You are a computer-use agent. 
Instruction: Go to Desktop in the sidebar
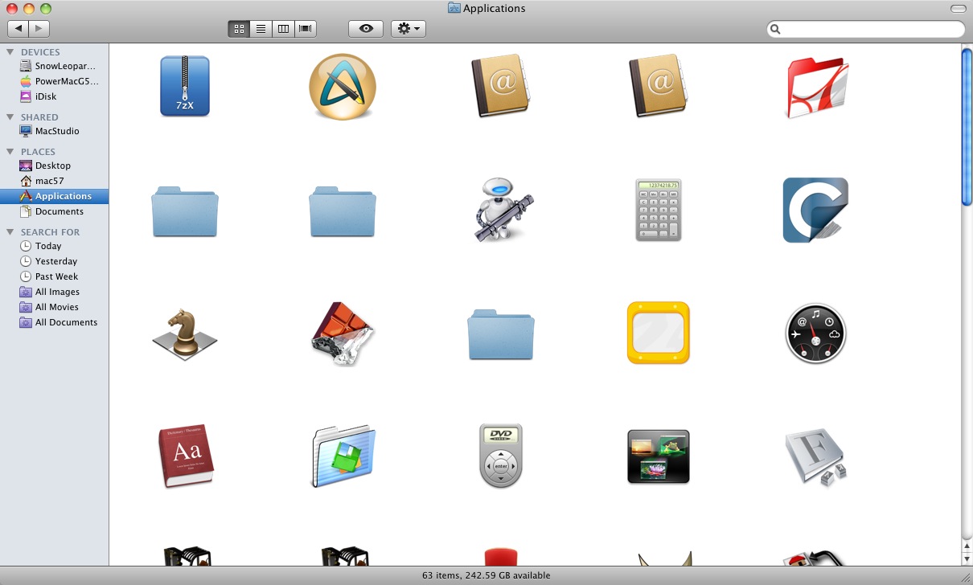55,166
